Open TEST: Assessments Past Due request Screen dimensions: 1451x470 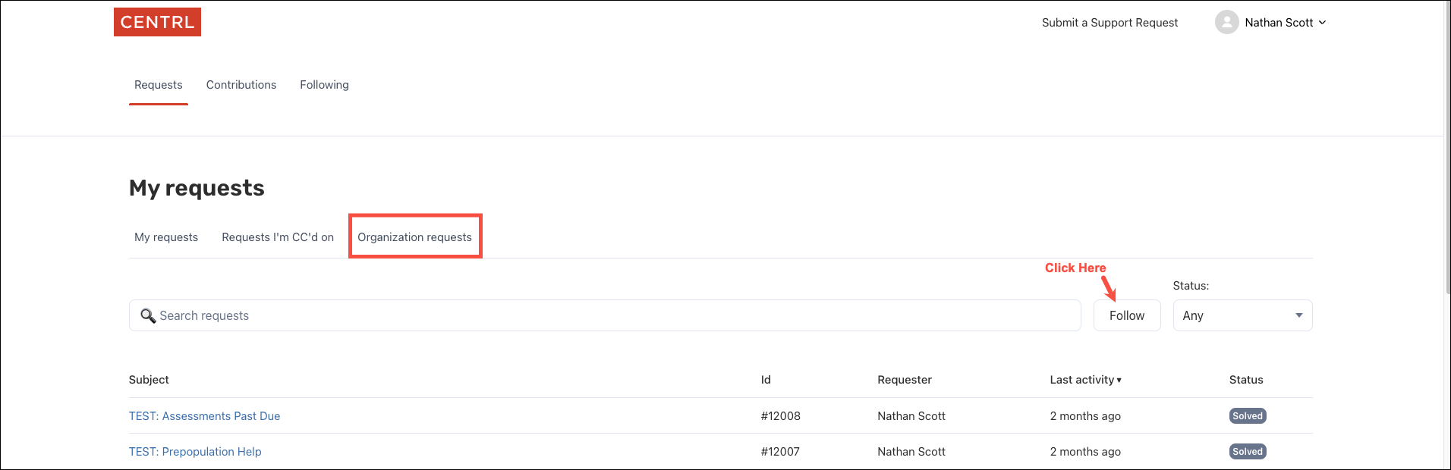pos(204,416)
